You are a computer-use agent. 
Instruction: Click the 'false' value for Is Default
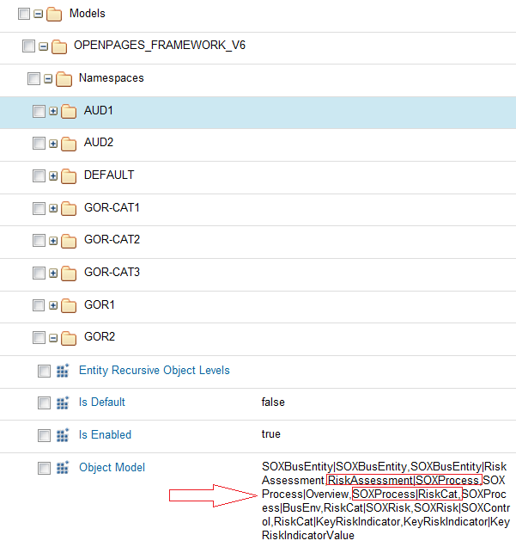[x=273, y=402]
